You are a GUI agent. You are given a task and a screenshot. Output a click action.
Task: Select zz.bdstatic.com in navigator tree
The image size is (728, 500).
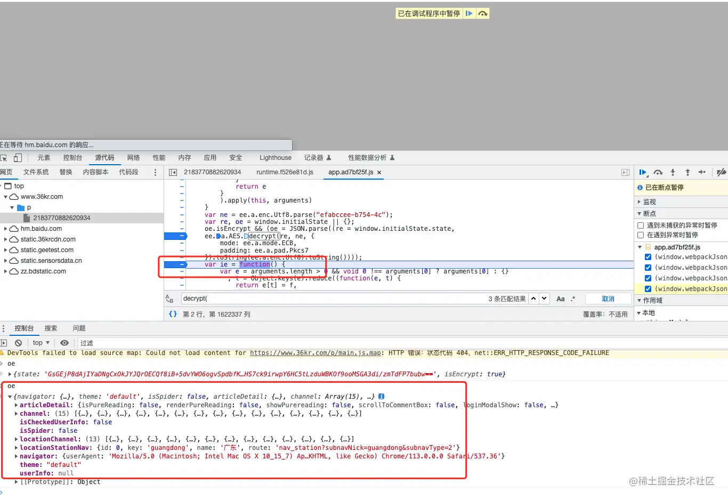pos(43,271)
